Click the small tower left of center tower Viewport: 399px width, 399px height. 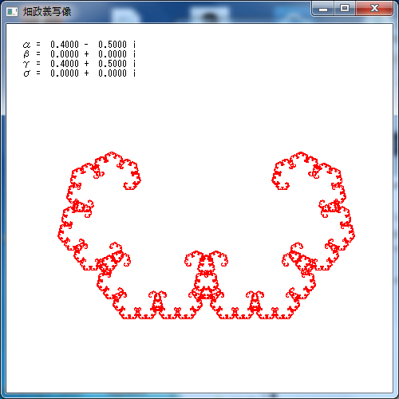(x=158, y=302)
